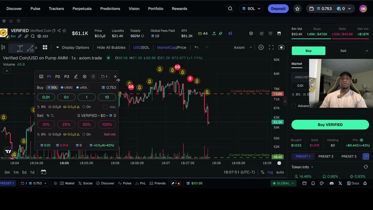Expand the Token Info section
The height and width of the screenshot is (210, 373).
pos(302,167)
